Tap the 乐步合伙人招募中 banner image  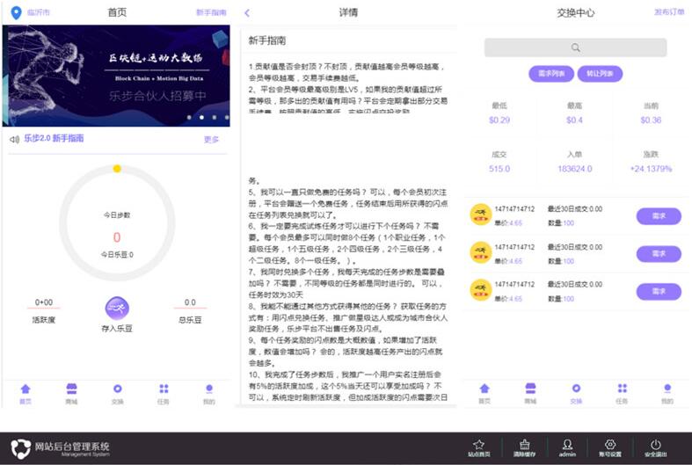pyautogui.click(x=116, y=76)
